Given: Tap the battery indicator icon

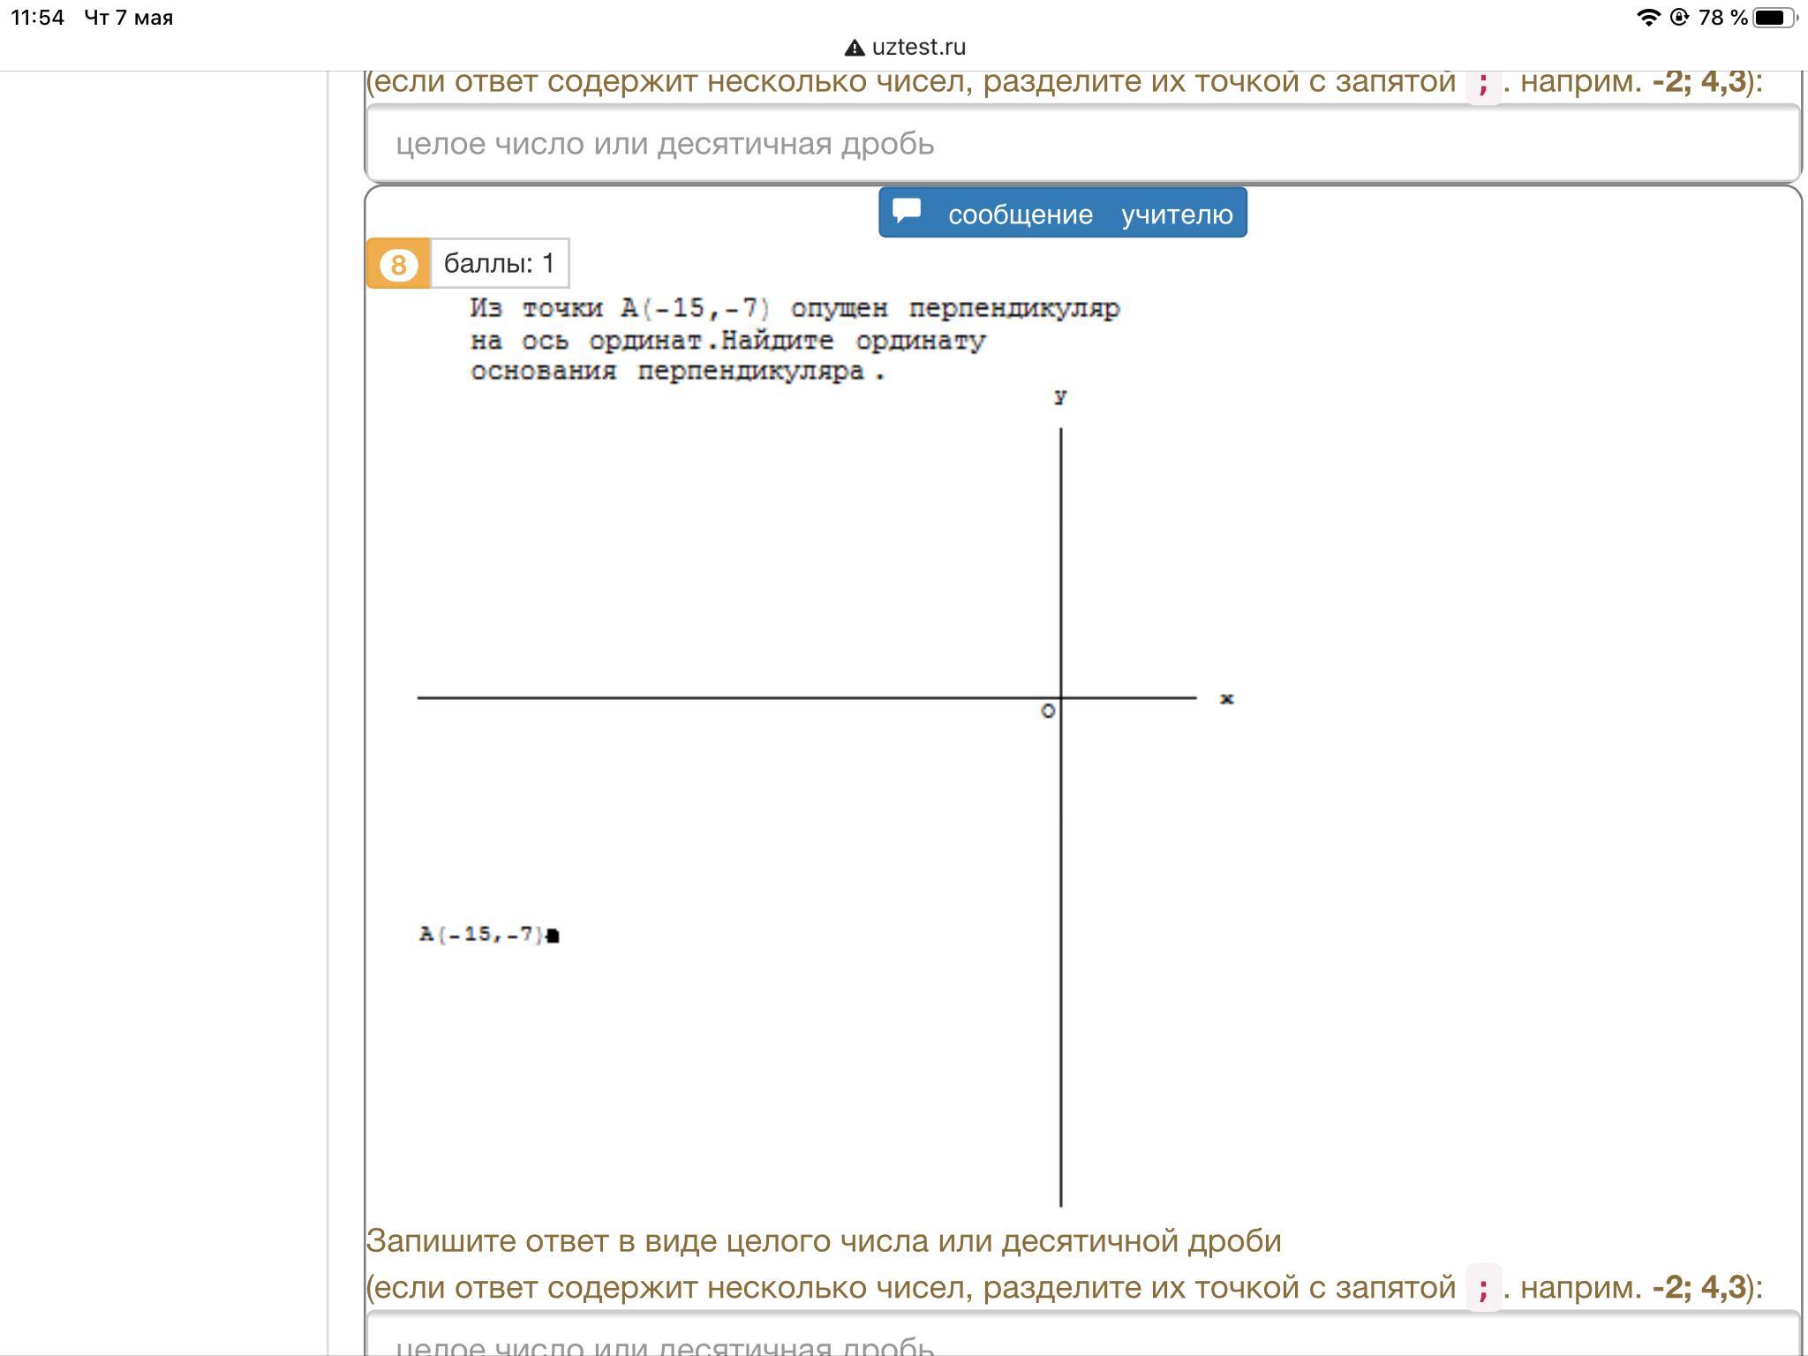Looking at the screenshot, I should 1774,17.
